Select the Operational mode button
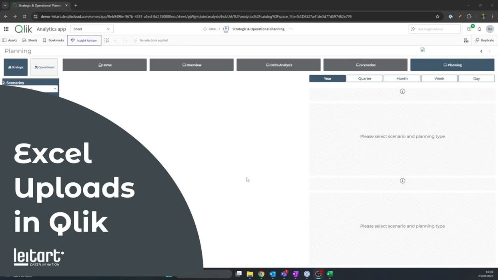 pyautogui.click(x=44, y=67)
